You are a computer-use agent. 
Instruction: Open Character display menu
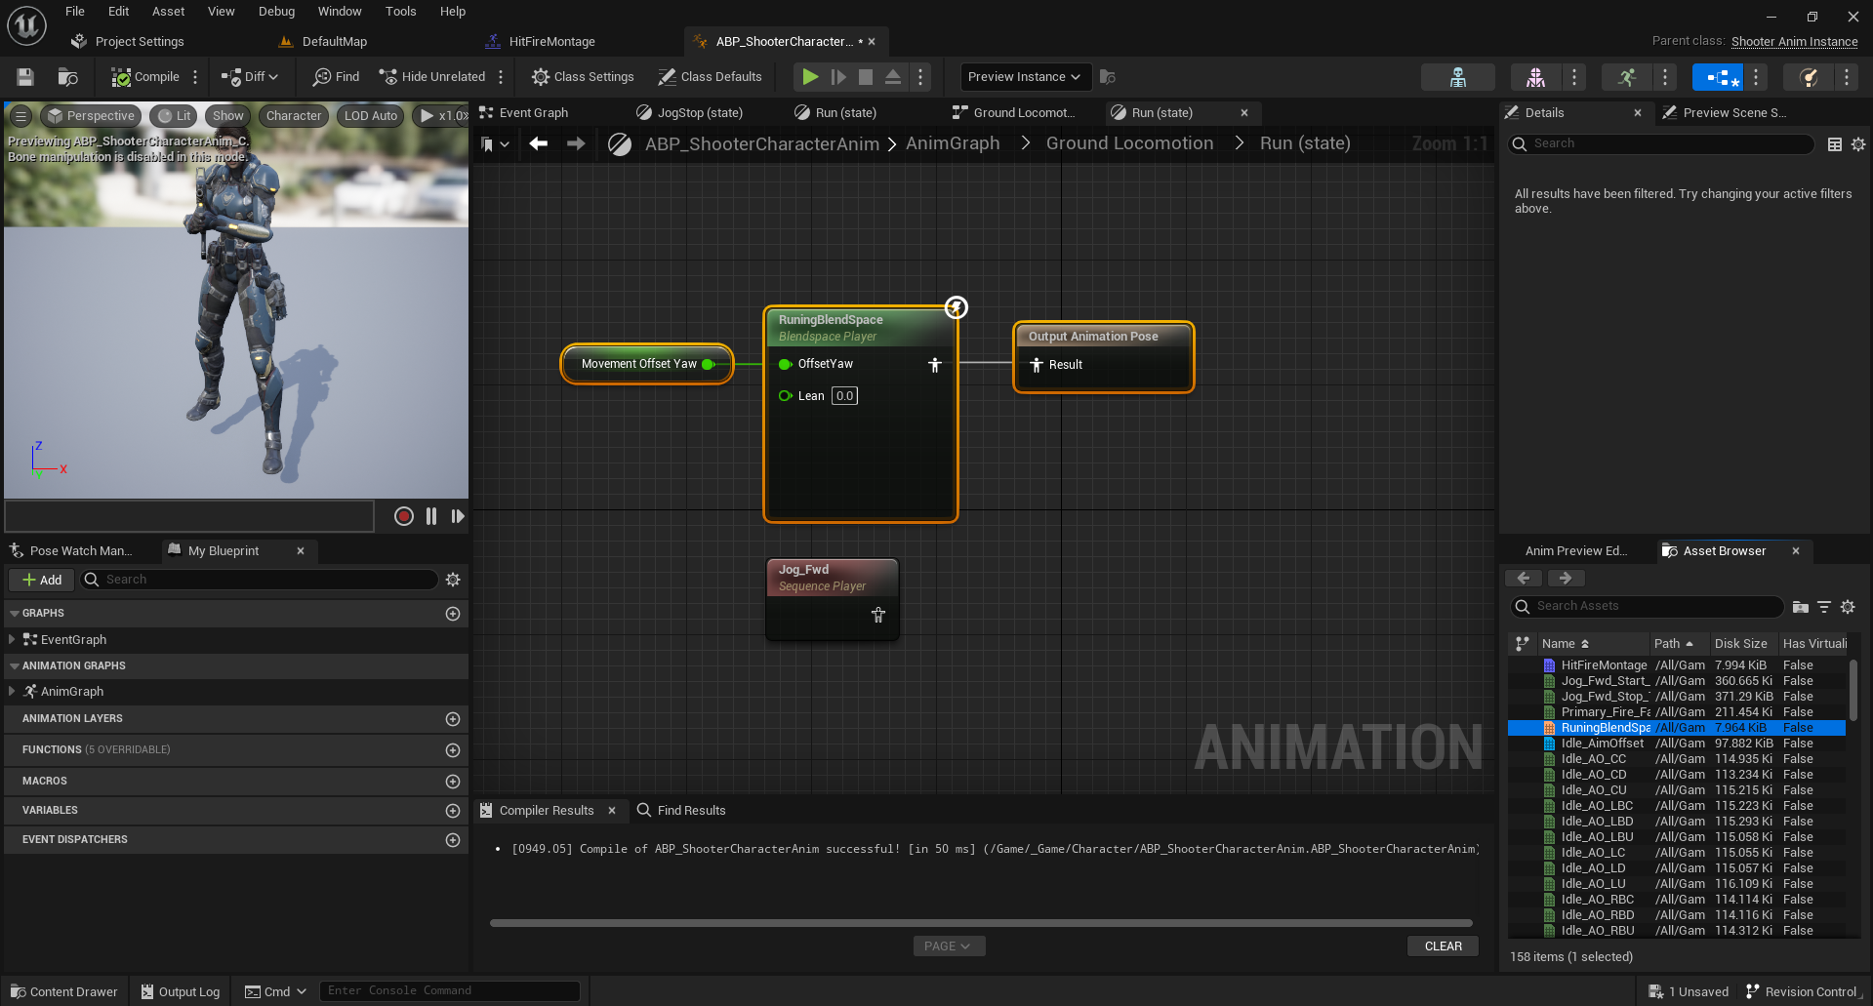point(293,116)
